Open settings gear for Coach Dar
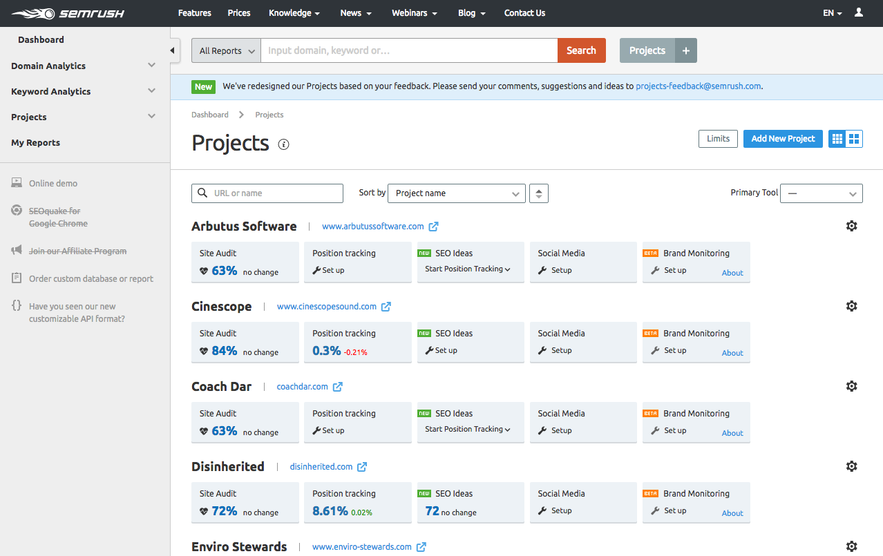Screen dimensions: 883x556 pyautogui.click(x=851, y=386)
